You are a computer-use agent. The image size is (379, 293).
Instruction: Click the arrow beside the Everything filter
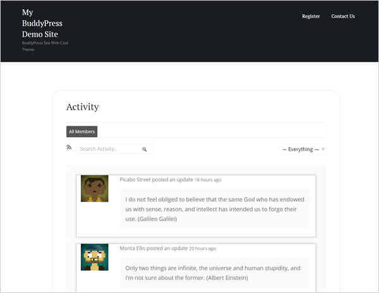tap(323, 150)
